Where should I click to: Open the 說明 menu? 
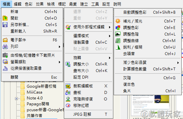117,4
